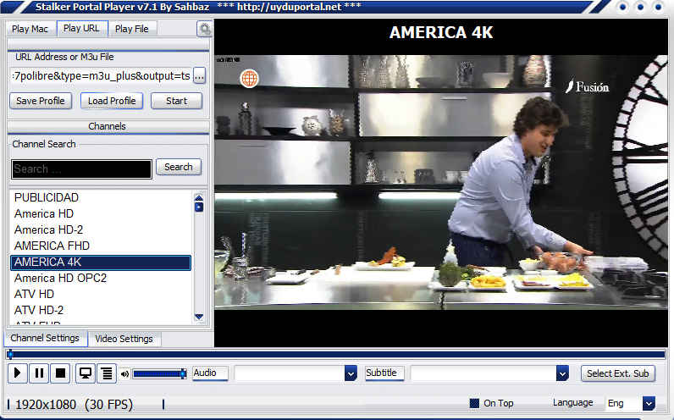Open the Video Settings tab
The height and width of the screenshot is (420, 674).
pos(124,339)
